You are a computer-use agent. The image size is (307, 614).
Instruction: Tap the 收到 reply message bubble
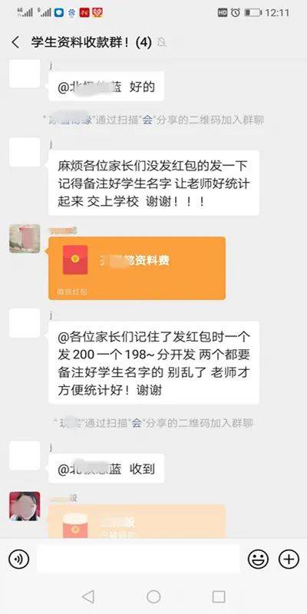[106, 469]
